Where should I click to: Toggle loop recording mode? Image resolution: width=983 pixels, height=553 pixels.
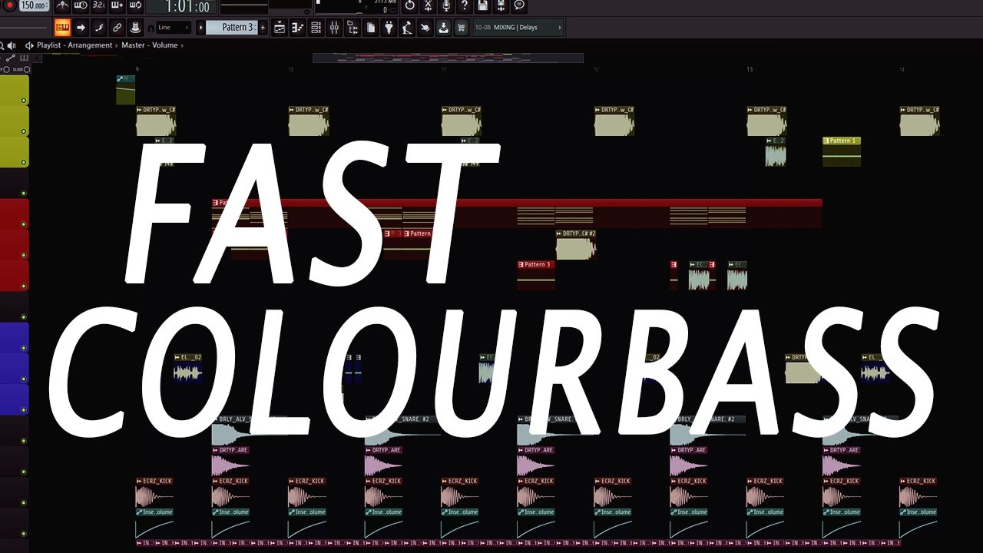pos(136,5)
